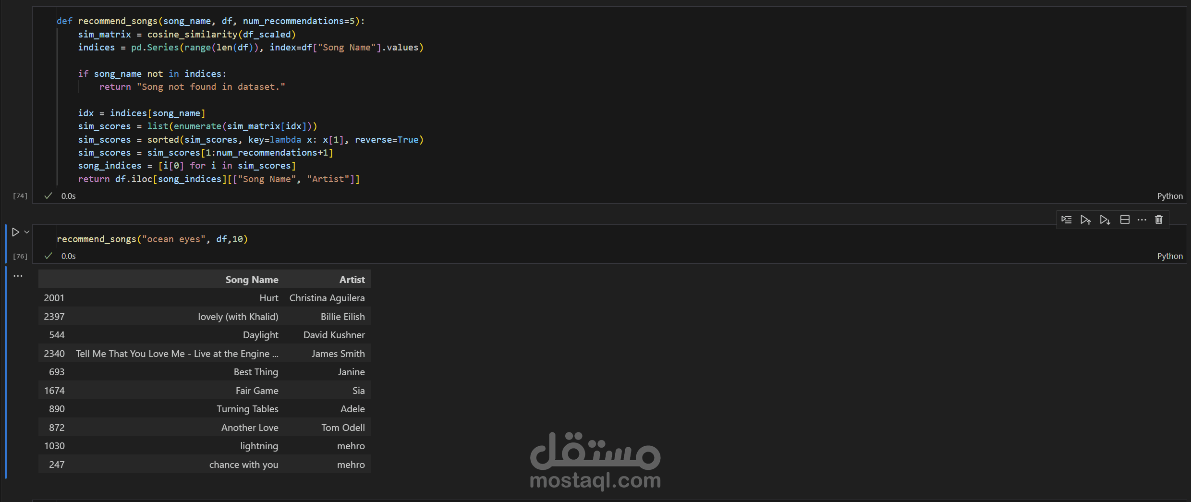
Task: Click song cell lightning
Action: [259, 446]
